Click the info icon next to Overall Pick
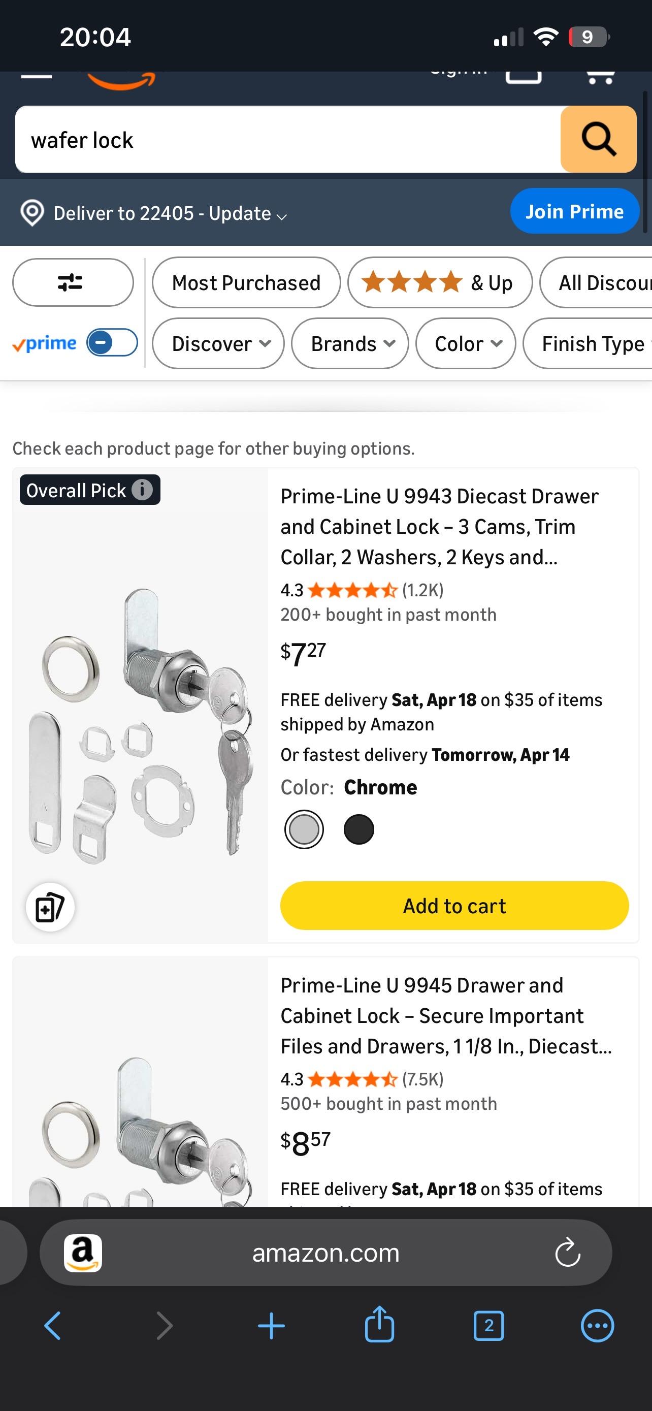The height and width of the screenshot is (1411, 652). (x=142, y=490)
